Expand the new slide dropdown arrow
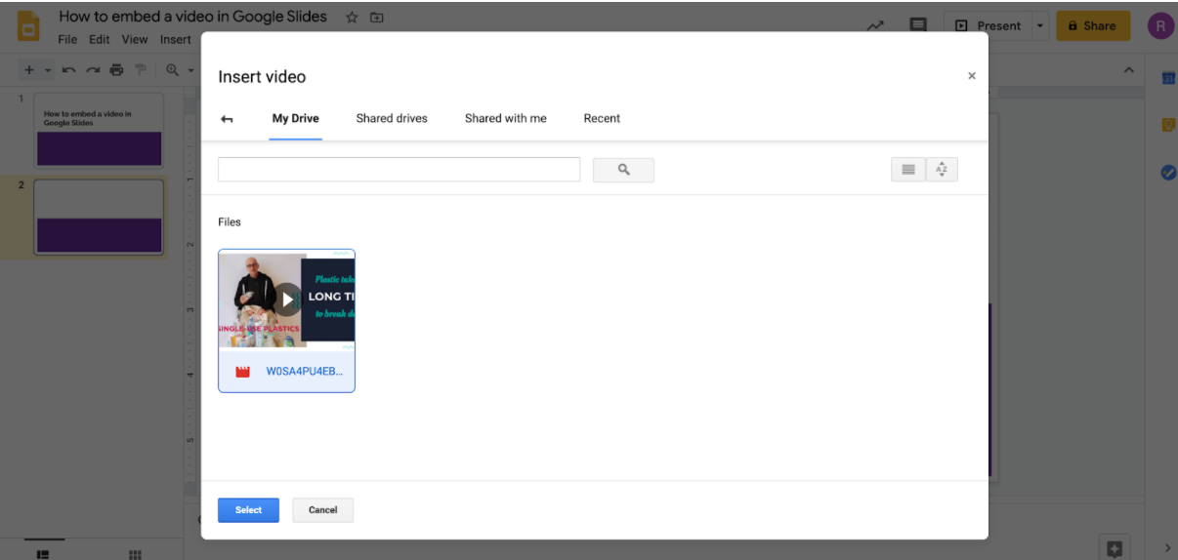Screen dimensions: 1178x560 pyautogui.click(x=47, y=70)
